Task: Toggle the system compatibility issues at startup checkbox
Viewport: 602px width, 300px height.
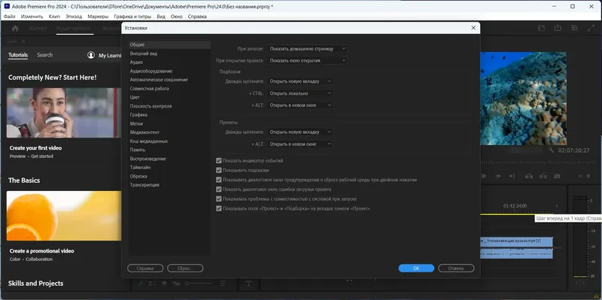Action: click(x=219, y=199)
